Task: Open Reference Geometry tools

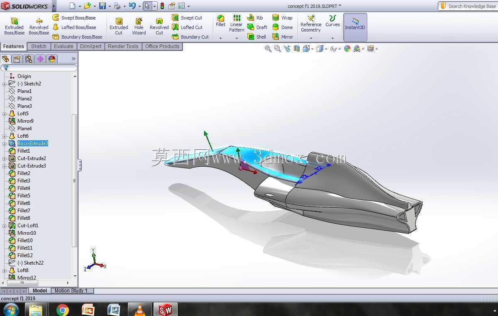Action: 311,23
